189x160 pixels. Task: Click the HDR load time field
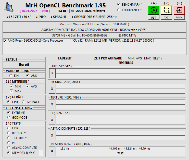65,71
